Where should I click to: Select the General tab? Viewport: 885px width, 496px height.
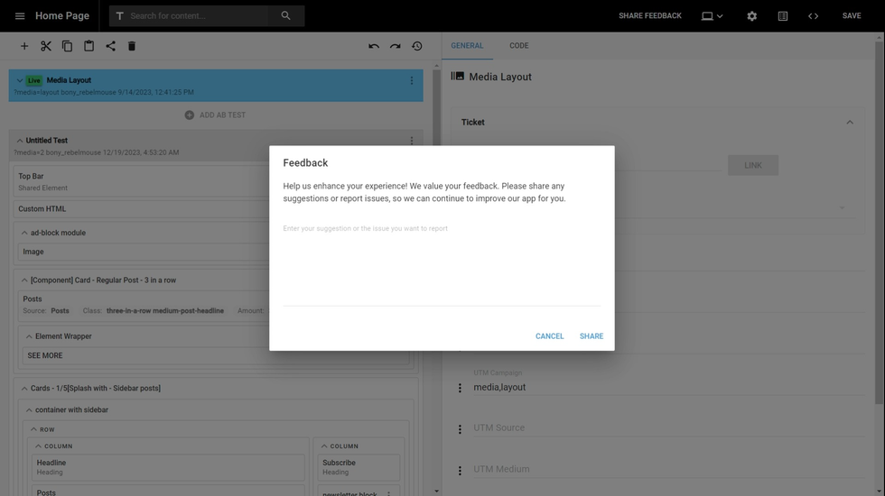tap(467, 46)
